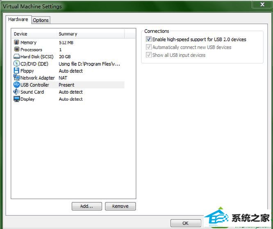The width and height of the screenshot is (273, 229).
Task: Click the Processors summary value 1
Action: pyautogui.click(x=60, y=50)
